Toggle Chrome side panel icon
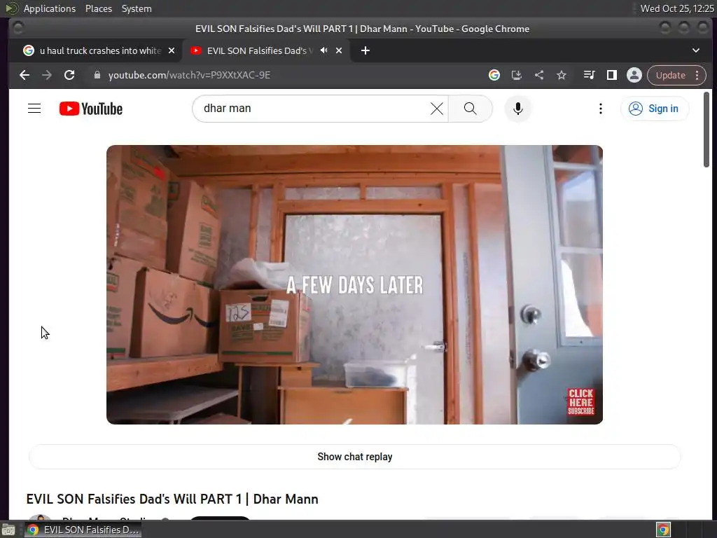This screenshot has width=717, height=538. point(611,75)
